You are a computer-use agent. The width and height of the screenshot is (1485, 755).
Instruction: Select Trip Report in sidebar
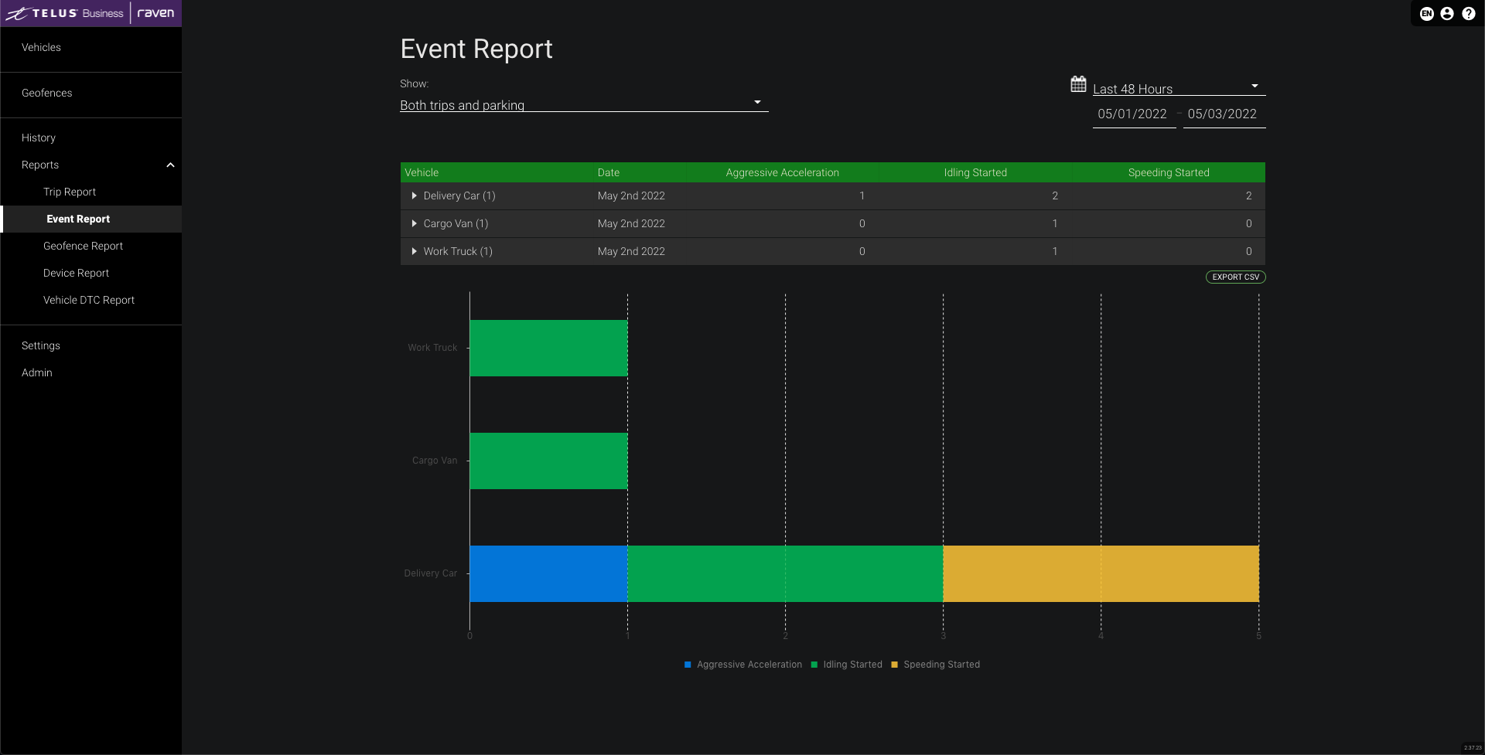tap(70, 192)
